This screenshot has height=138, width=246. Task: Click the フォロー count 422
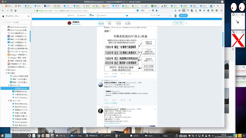click(110, 24)
